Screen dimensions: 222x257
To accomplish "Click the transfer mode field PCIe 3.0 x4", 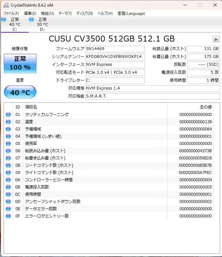I will [115, 72].
